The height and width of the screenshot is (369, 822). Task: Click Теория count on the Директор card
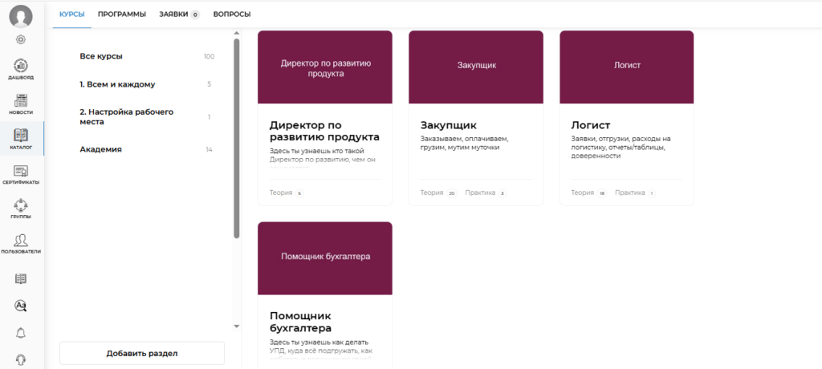pos(287,193)
